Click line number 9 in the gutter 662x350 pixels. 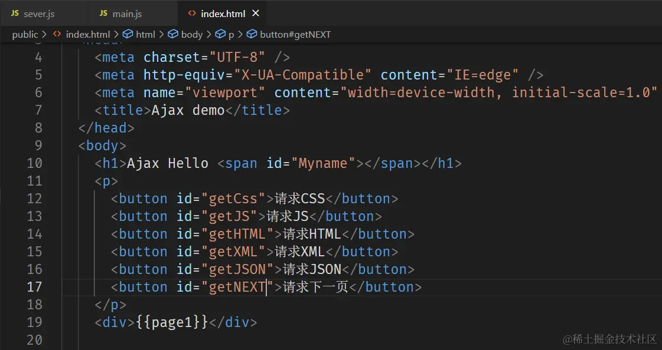tap(38, 146)
